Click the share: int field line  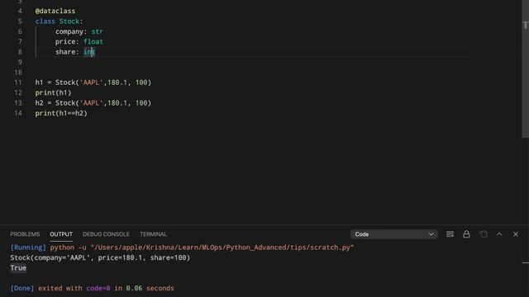point(75,52)
